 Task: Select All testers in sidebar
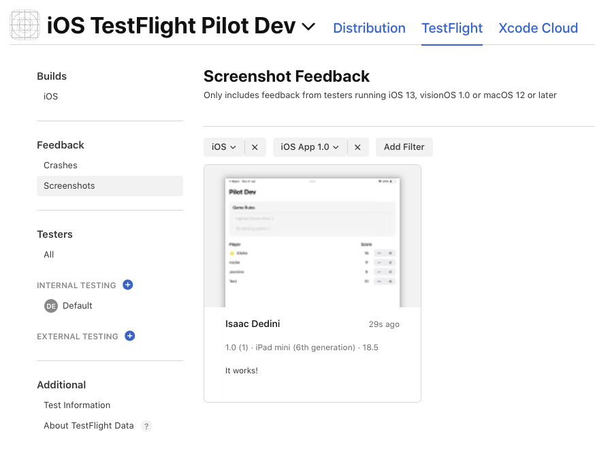coord(49,255)
